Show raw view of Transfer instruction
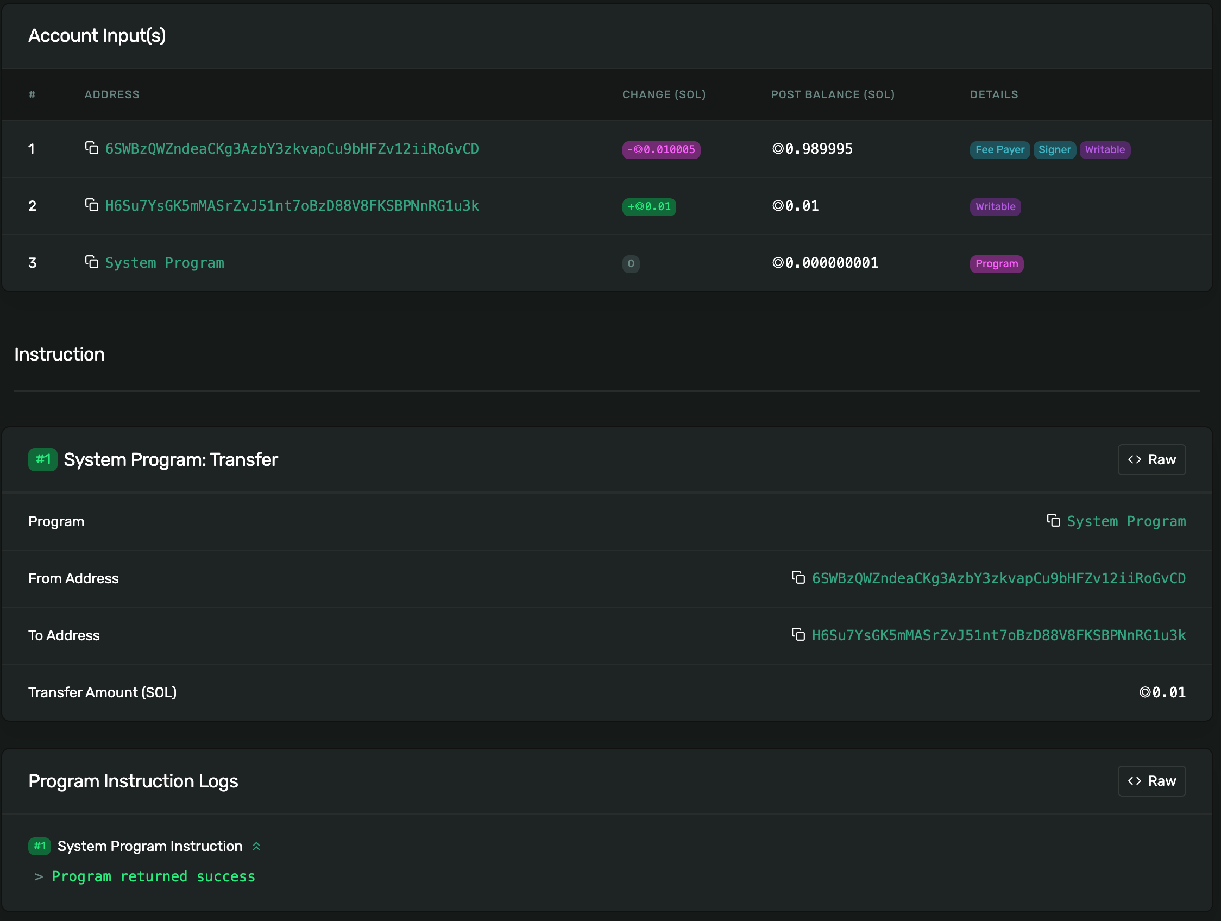The image size is (1221, 921). pyautogui.click(x=1151, y=459)
